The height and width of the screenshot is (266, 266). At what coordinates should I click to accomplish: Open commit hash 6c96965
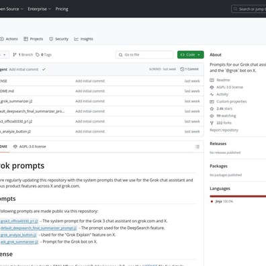tap(155, 69)
